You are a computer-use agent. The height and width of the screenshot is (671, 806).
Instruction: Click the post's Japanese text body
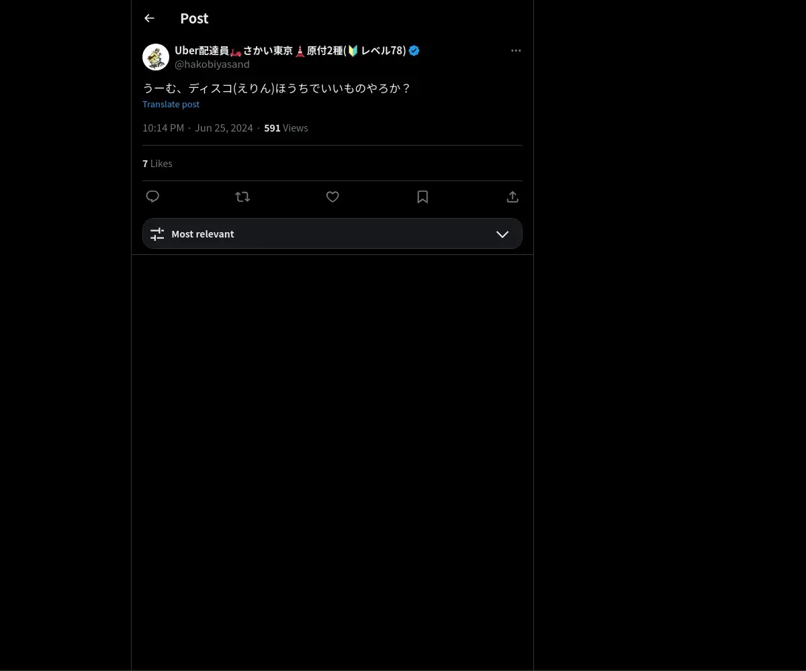[x=276, y=88]
